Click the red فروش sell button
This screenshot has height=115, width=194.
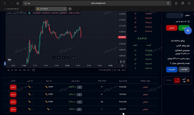(172, 28)
